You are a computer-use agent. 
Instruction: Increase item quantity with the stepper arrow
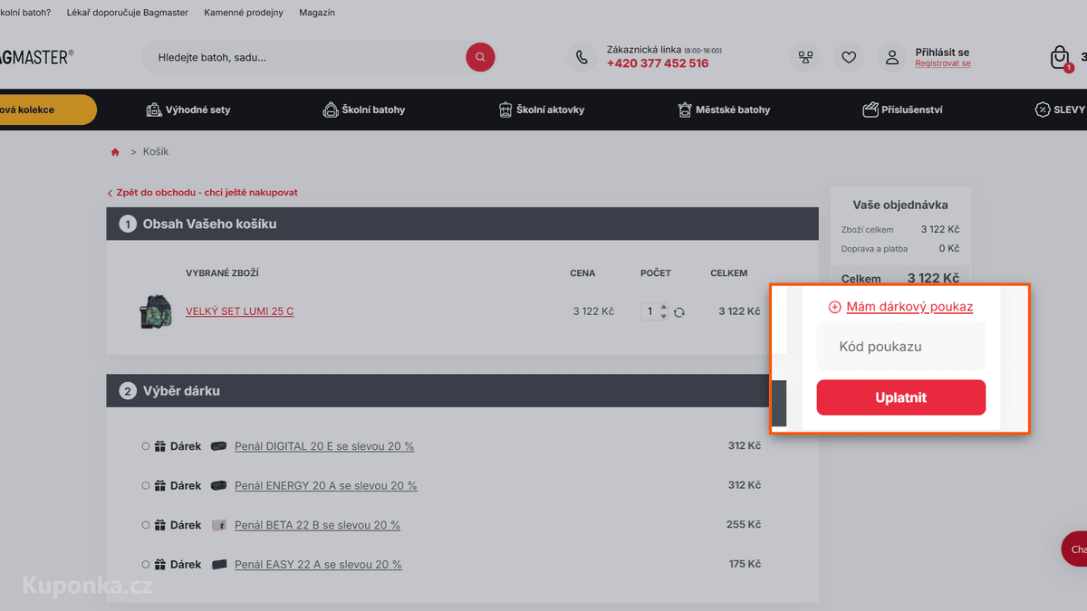coord(664,307)
